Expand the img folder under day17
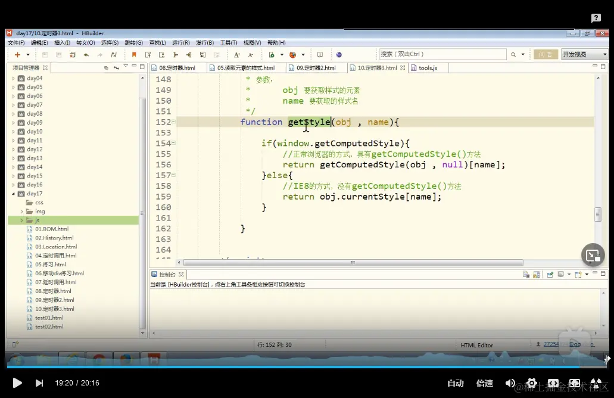The height and width of the screenshot is (398, 614). 22,212
